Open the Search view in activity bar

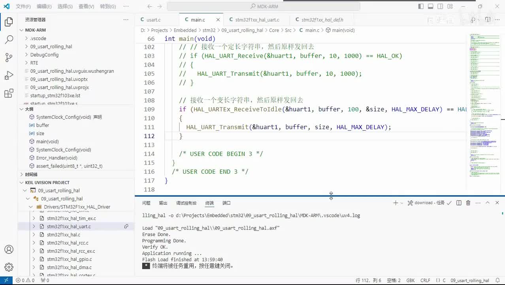[x=9, y=40]
